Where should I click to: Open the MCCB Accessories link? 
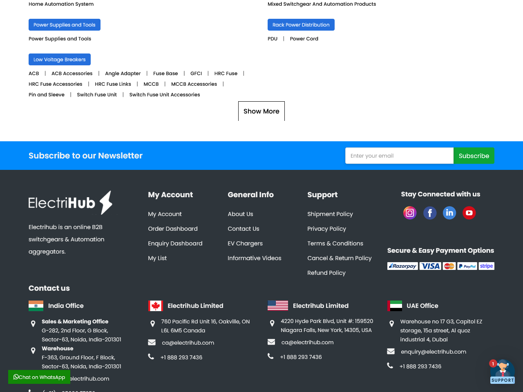(194, 84)
